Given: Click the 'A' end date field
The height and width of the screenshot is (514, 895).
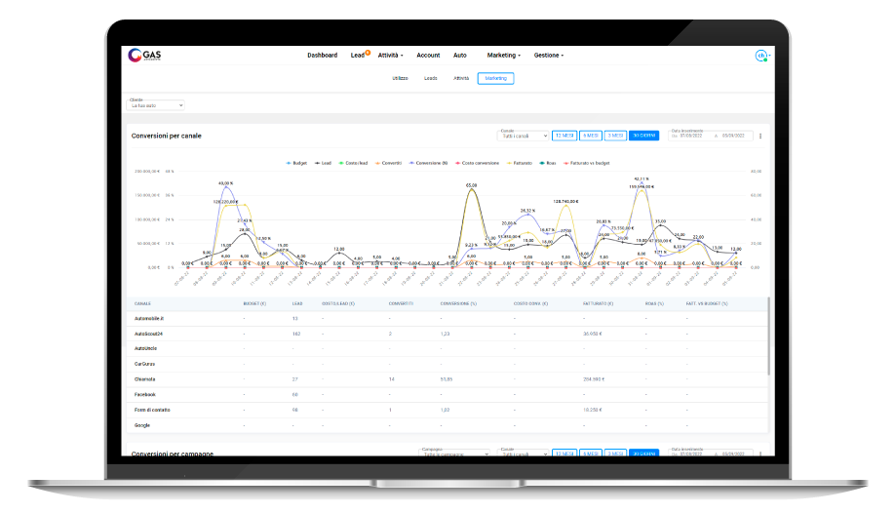Looking at the screenshot, I should (732, 136).
